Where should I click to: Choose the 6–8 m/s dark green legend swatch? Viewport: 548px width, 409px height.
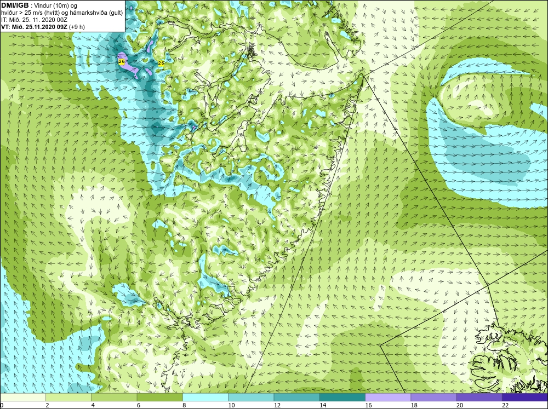coord(159,398)
